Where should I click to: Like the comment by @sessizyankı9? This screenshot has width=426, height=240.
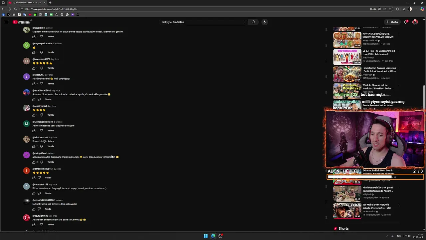(34, 115)
